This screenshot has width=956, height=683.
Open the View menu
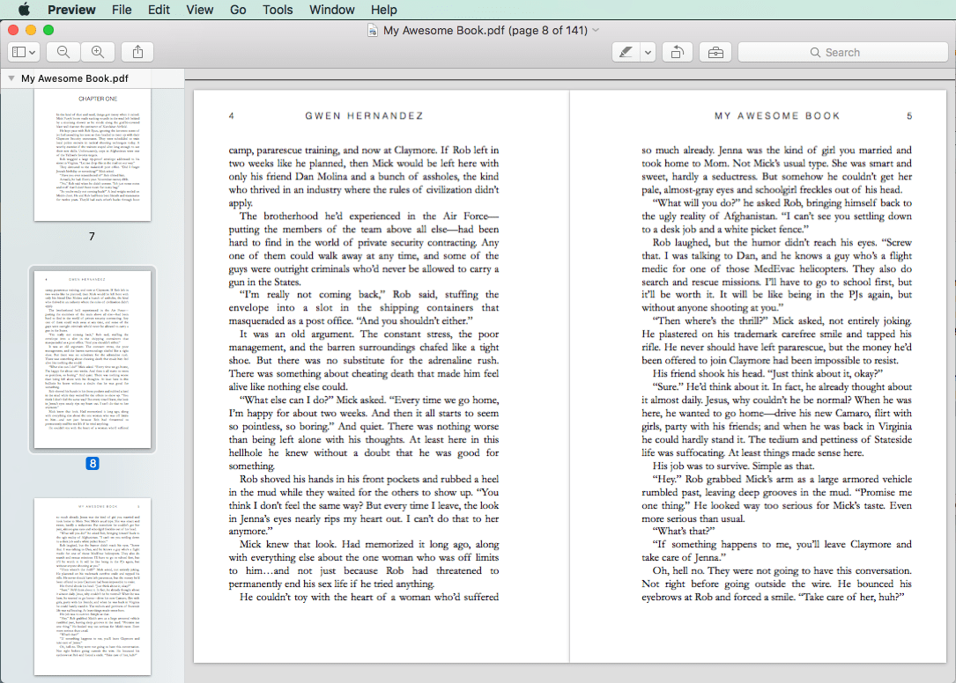tap(199, 10)
